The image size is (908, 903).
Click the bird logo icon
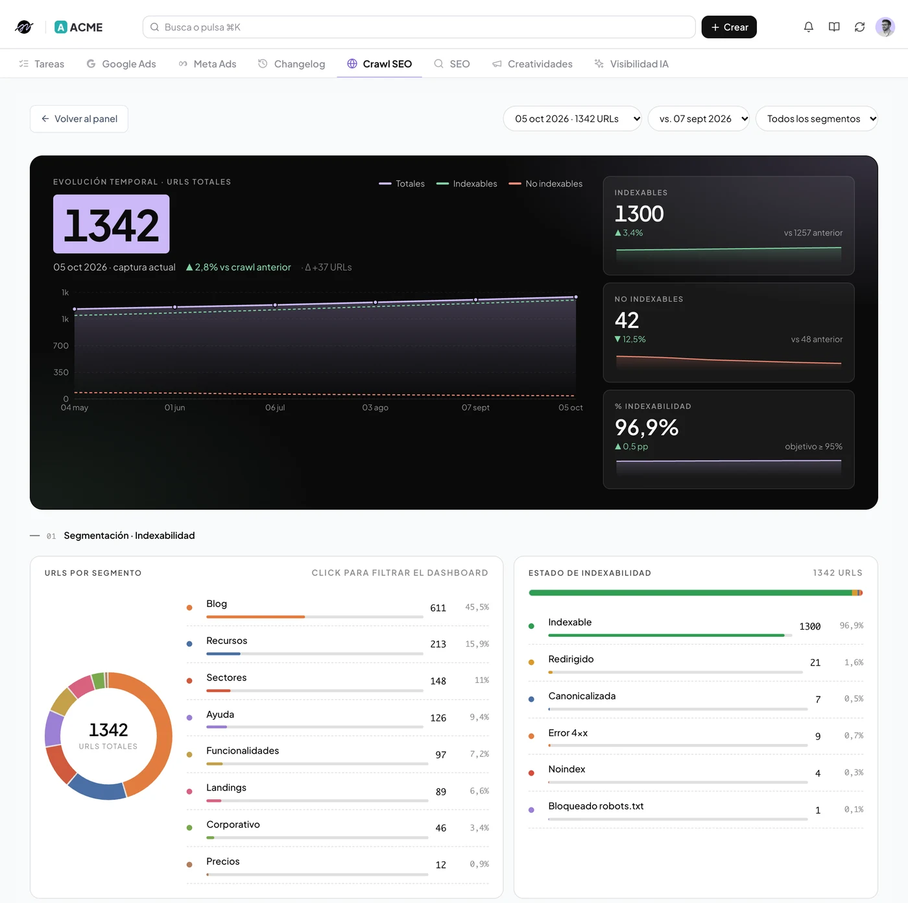(24, 27)
